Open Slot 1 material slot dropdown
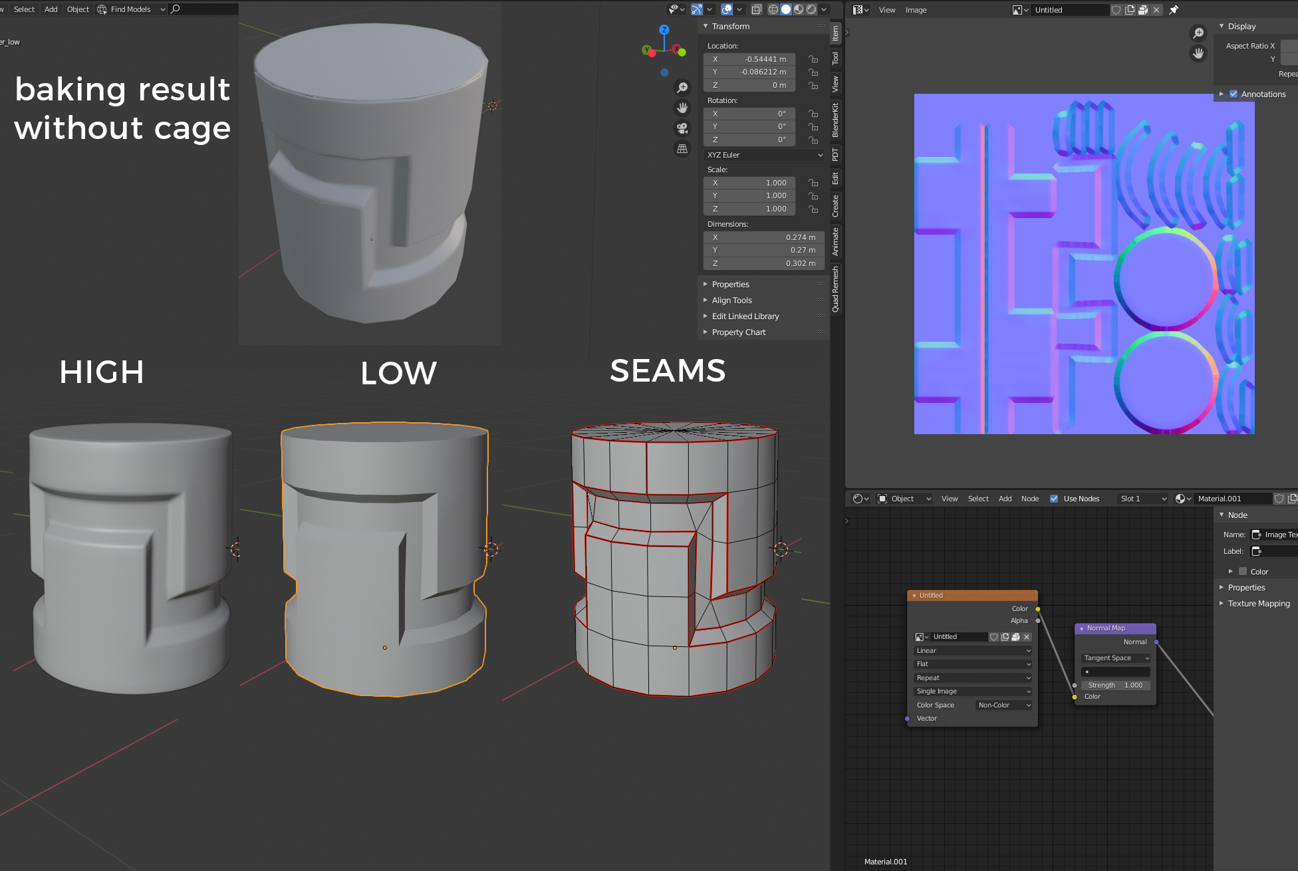Screen dimensions: 1298x871 coord(1142,499)
